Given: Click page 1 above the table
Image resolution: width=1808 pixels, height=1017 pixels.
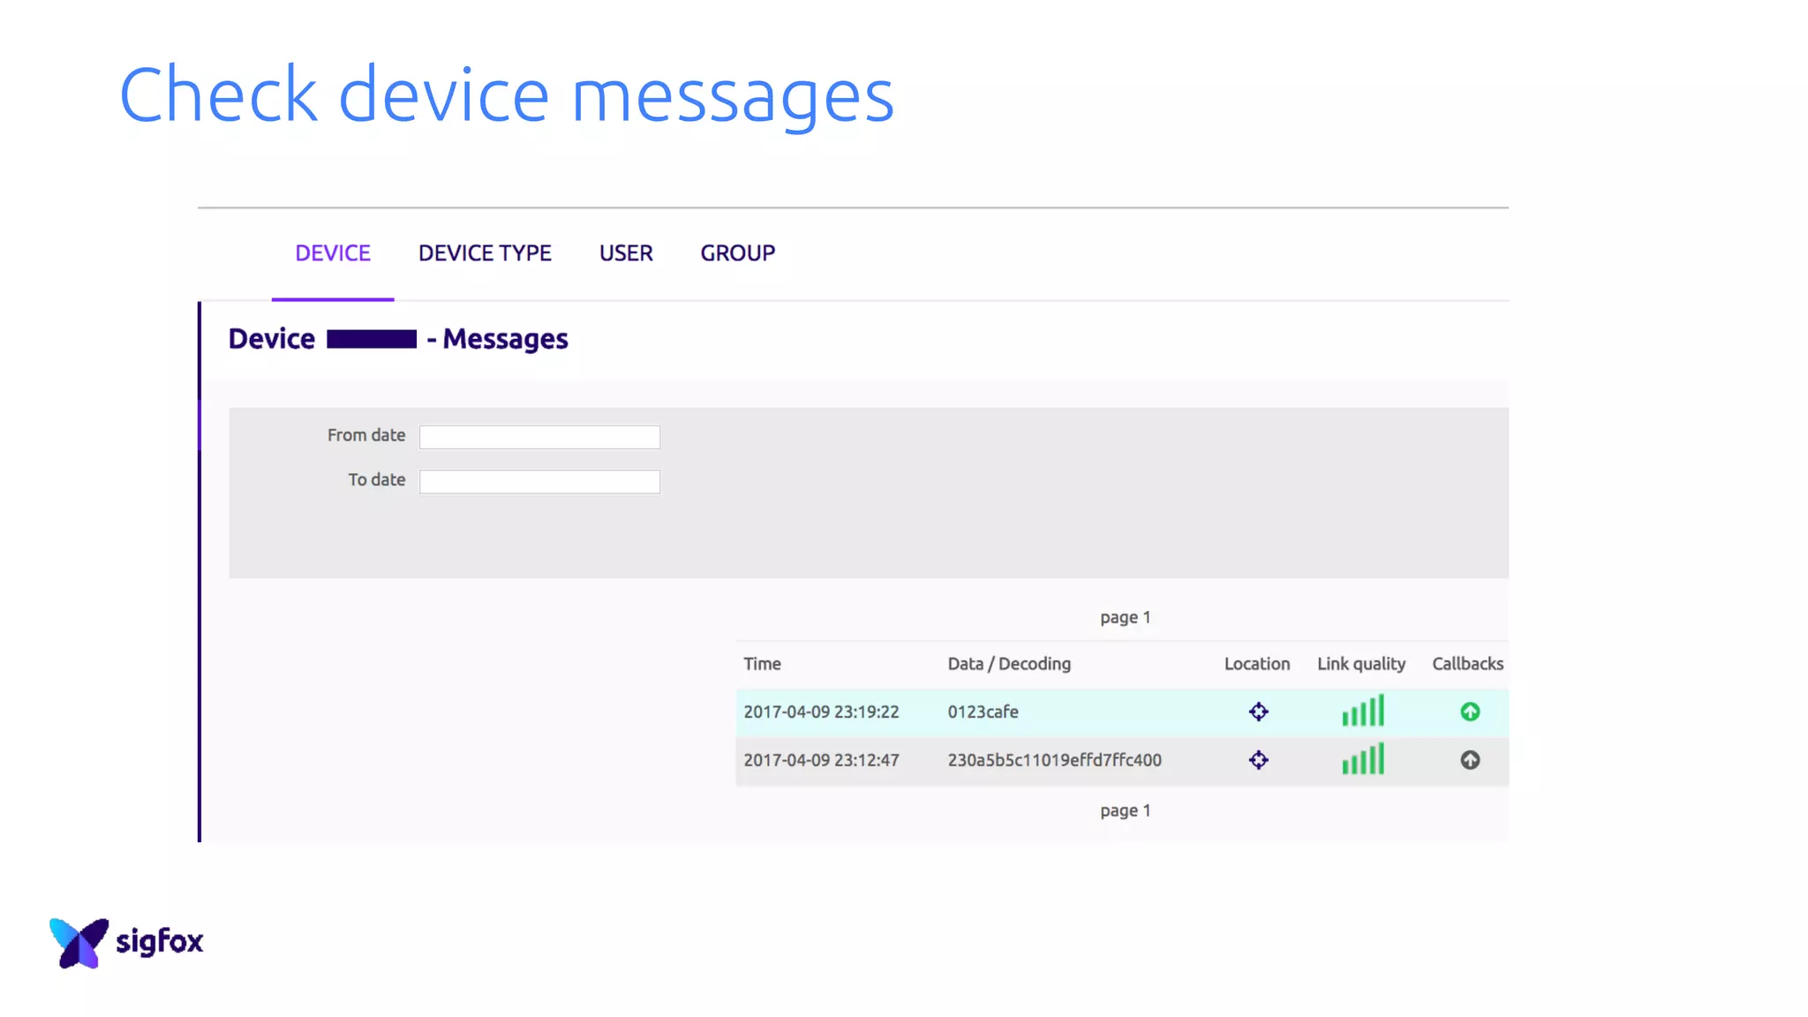Looking at the screenshot, I should point(1125,618).
